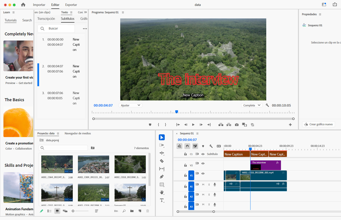341x220 pixels.
Task: Click the Crear gráfico nuevo button
Action: pyautogui.click(x=319, y=124)
